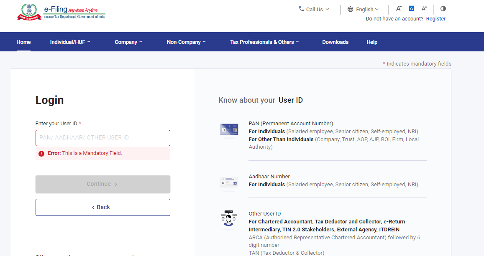Click the red error alert icon

click(x=41, y=153)
